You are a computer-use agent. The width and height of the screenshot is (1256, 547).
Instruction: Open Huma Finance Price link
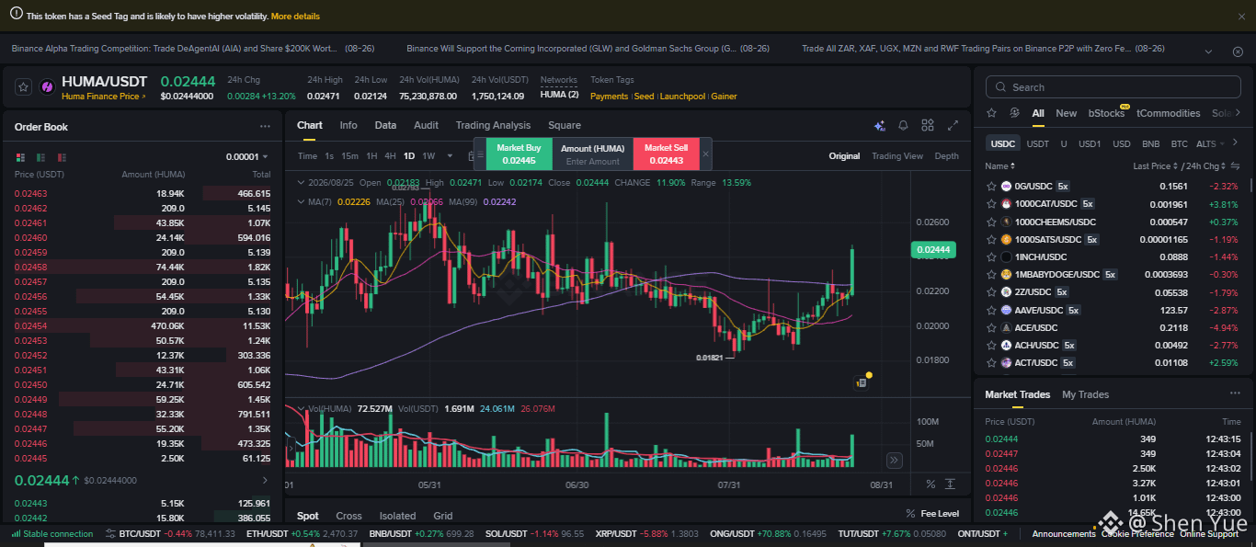pyautogui.click(x=103, y=97)
